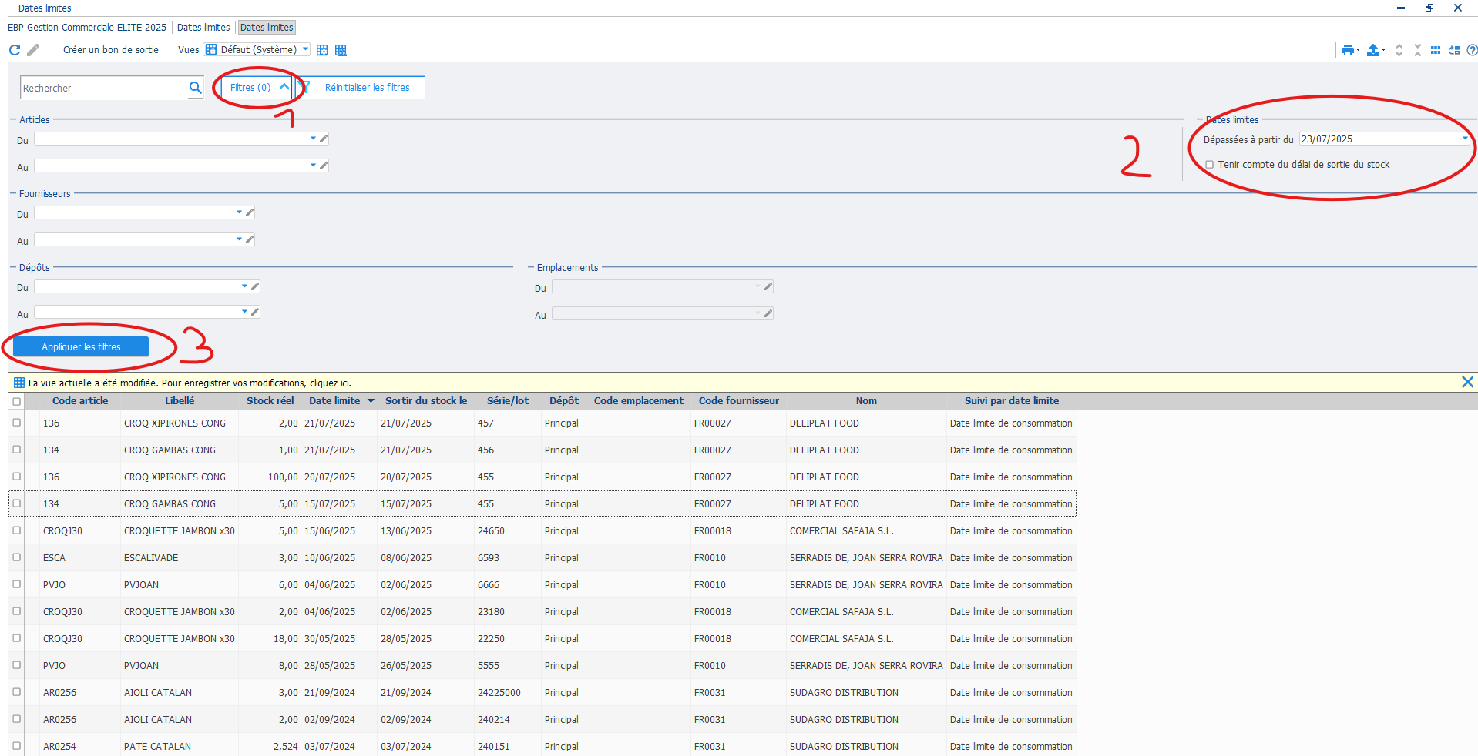The image size is (1478, 756).
Task: Open the Fournisseurs Au dropdown
Action: 239,239
